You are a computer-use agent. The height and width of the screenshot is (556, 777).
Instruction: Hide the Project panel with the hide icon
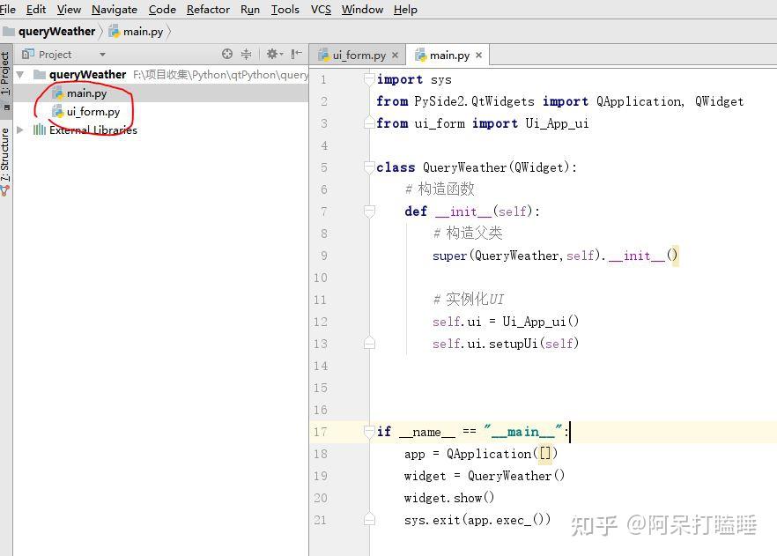pyautogui.click(x=295, y=53)
